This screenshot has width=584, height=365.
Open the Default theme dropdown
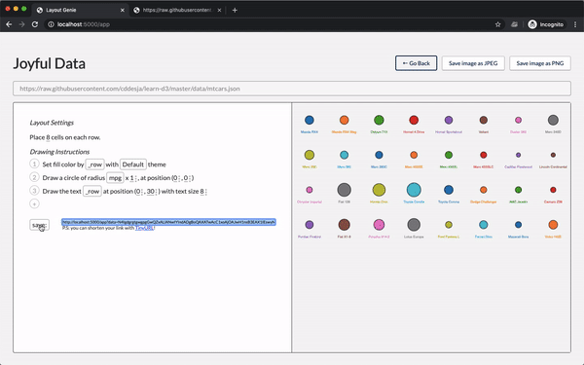pyautogui.click(x=133, y=164)
